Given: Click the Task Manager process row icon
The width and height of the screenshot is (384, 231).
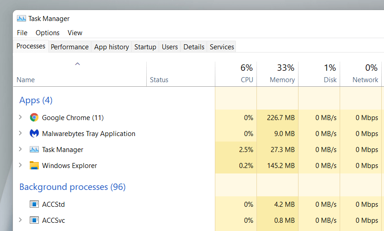Looking at the screenshot, I should coord(34,149).
